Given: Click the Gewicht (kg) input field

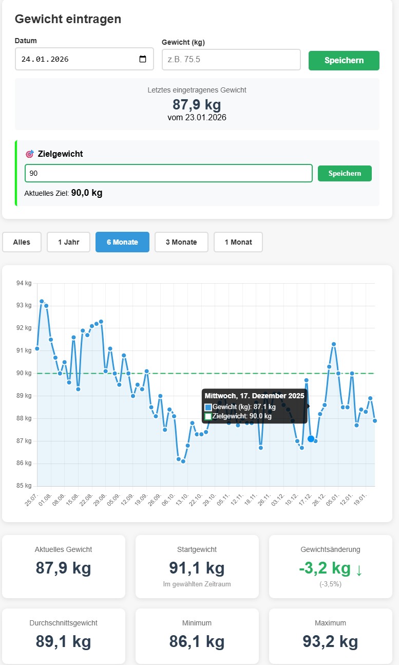Looking at the screenshot, I should point(231,60).
